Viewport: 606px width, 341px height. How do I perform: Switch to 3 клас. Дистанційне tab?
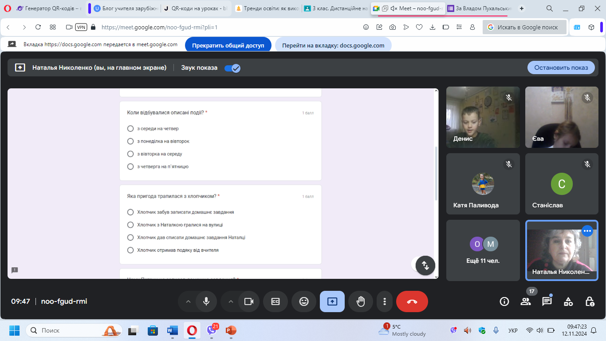336,8
